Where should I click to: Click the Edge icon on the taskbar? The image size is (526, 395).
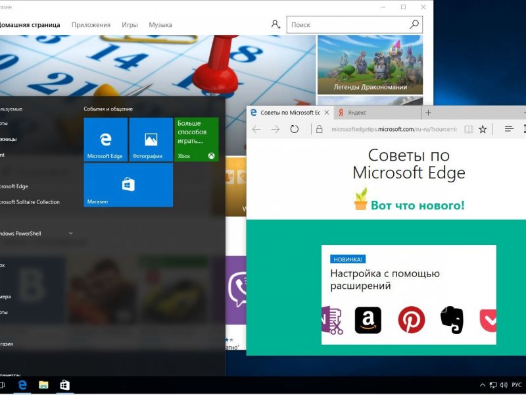tap(22, 385)
